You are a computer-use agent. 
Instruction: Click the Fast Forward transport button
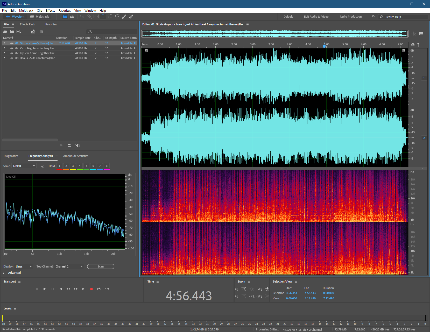76,289
